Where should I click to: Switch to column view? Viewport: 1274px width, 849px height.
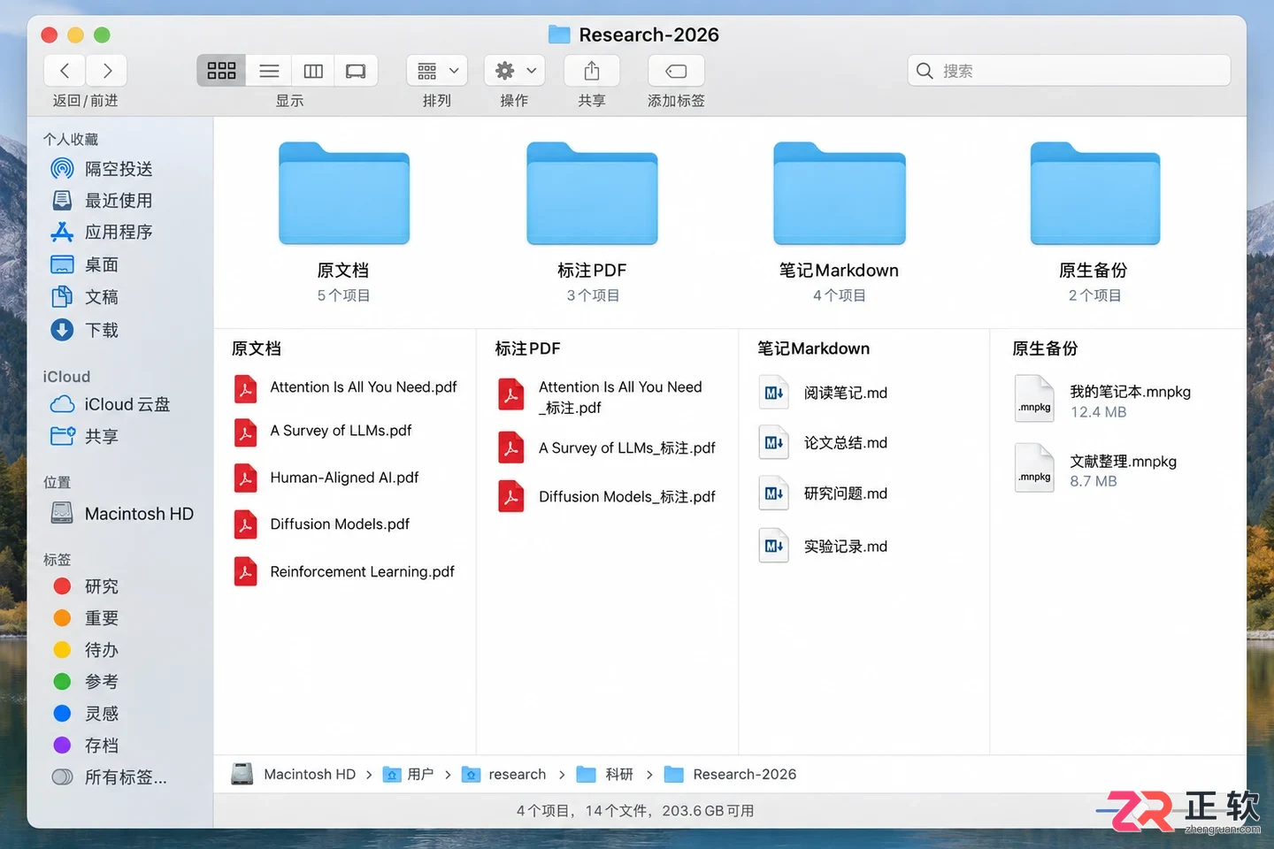[313, 71]
